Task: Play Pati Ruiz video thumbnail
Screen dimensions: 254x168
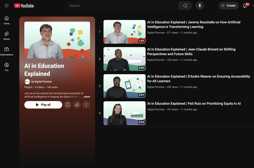Action: coord(124,113)
